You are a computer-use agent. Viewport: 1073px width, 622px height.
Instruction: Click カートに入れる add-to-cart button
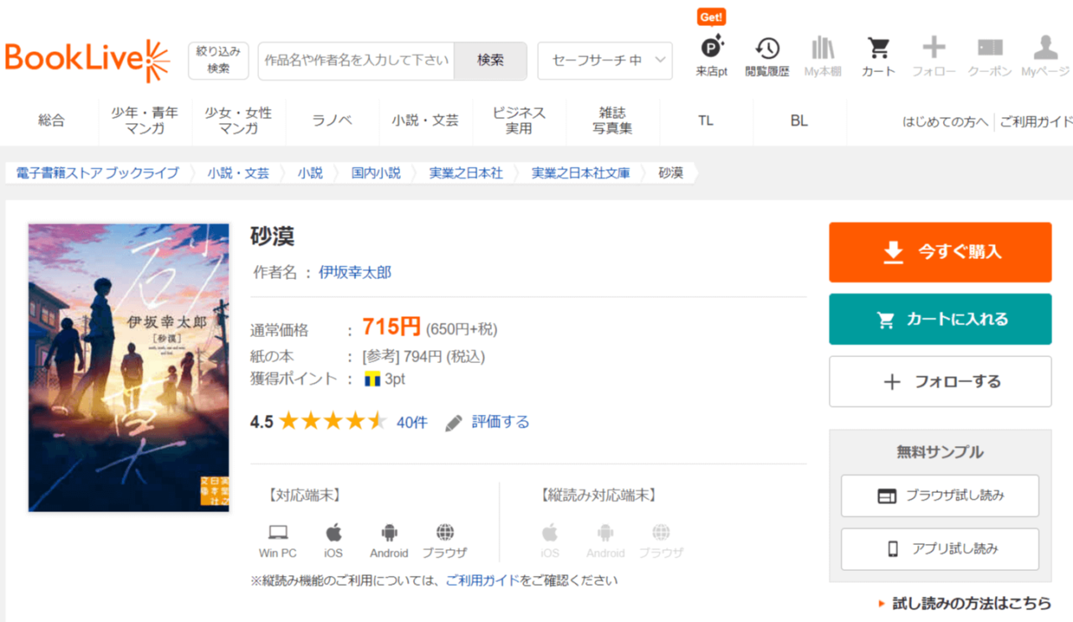[x=940, y=319]
